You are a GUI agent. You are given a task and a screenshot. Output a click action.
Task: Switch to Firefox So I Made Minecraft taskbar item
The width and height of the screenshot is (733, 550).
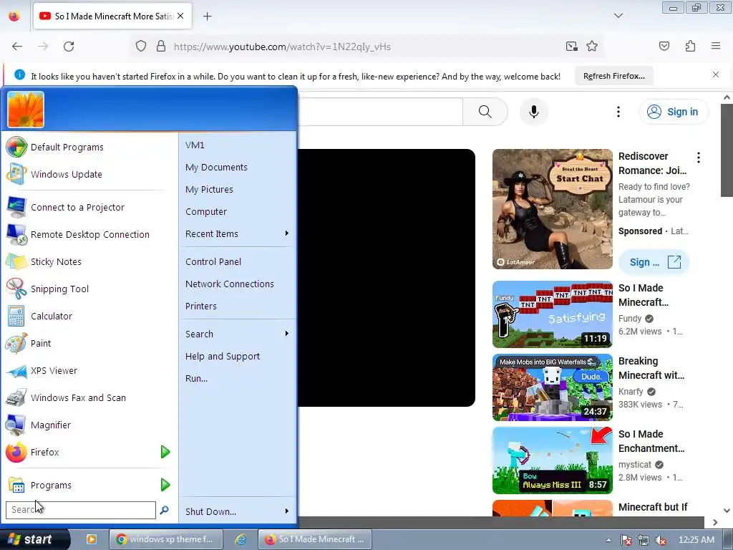315,539
